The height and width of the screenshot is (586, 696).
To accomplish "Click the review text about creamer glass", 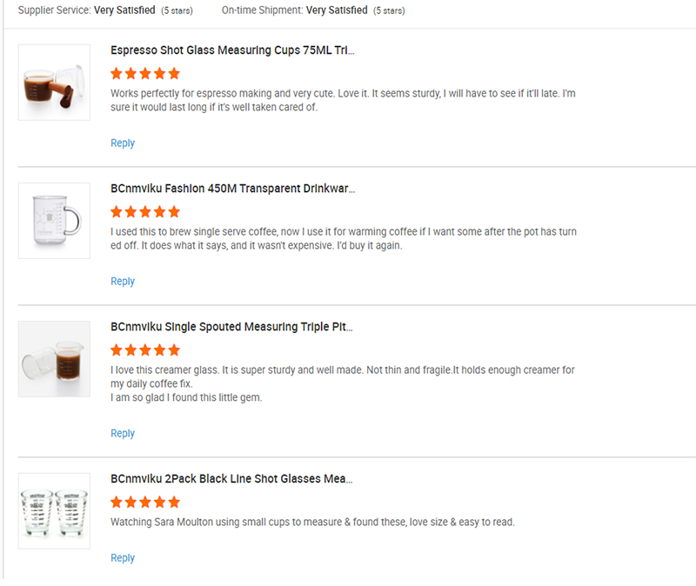I will (x=342, y=376).
